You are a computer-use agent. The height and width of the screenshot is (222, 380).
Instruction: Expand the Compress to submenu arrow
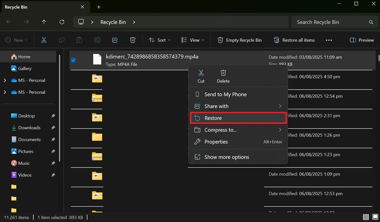(280, 130)
